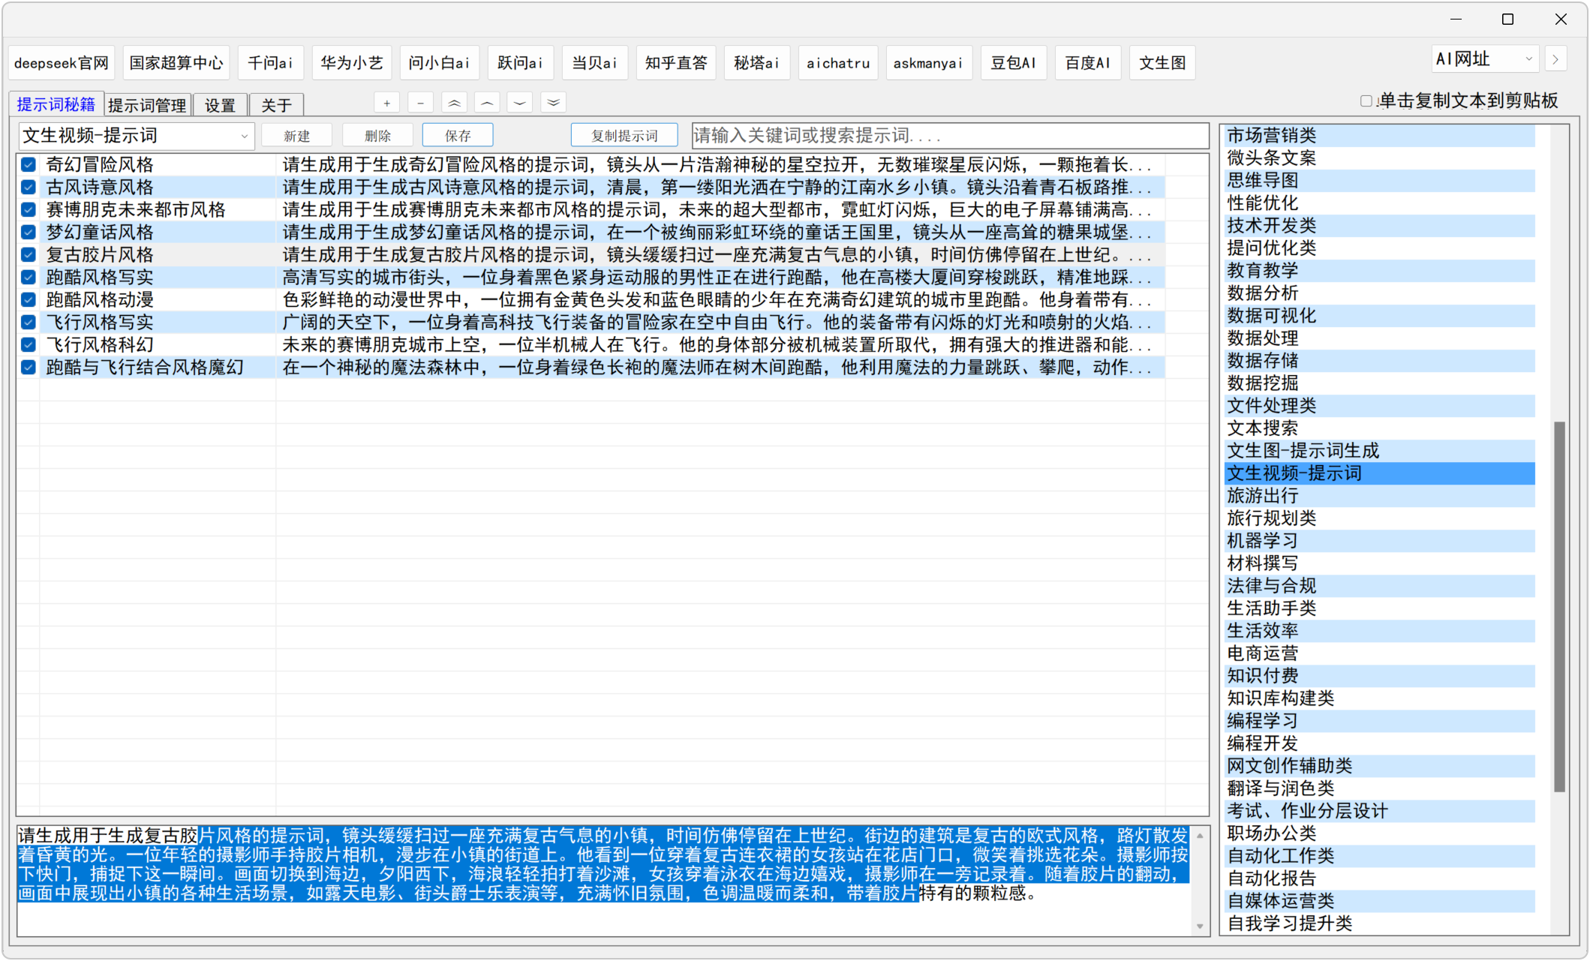The width and height of the screenshot is (1590, 961).
Task: Click the move-to-top double chevron icon
Action: 454,104
